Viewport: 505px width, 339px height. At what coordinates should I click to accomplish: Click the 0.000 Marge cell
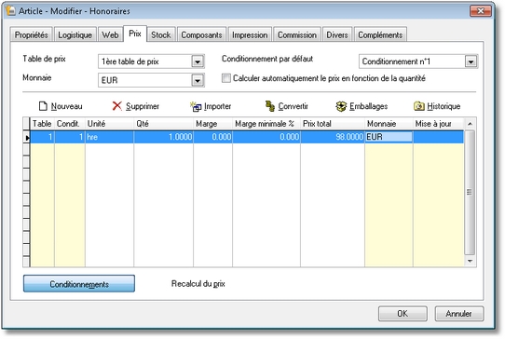(212, 137)
